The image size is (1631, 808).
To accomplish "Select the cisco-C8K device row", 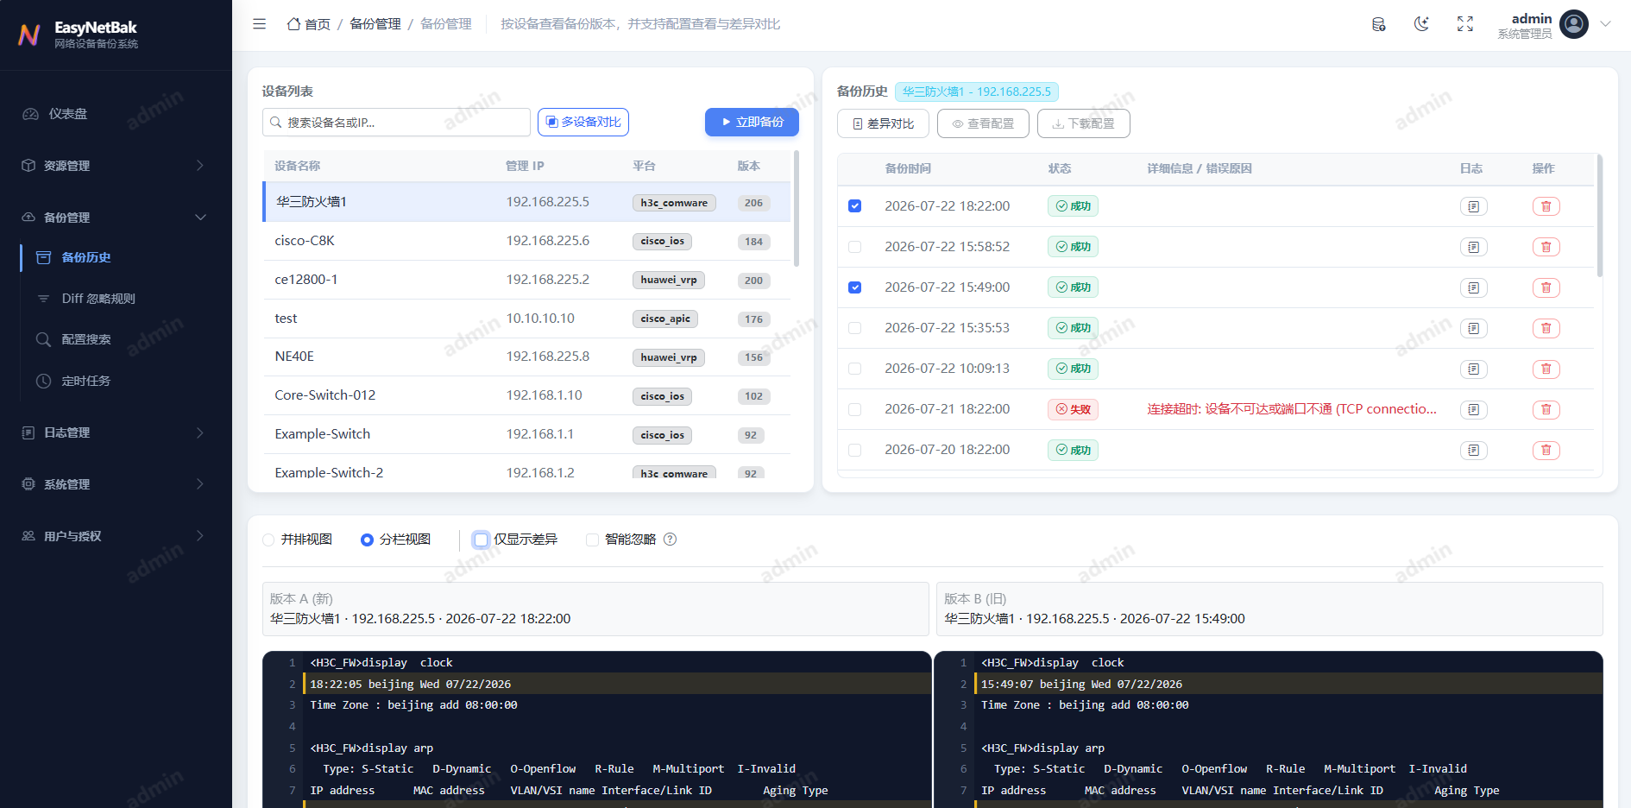I will [526, 241].
